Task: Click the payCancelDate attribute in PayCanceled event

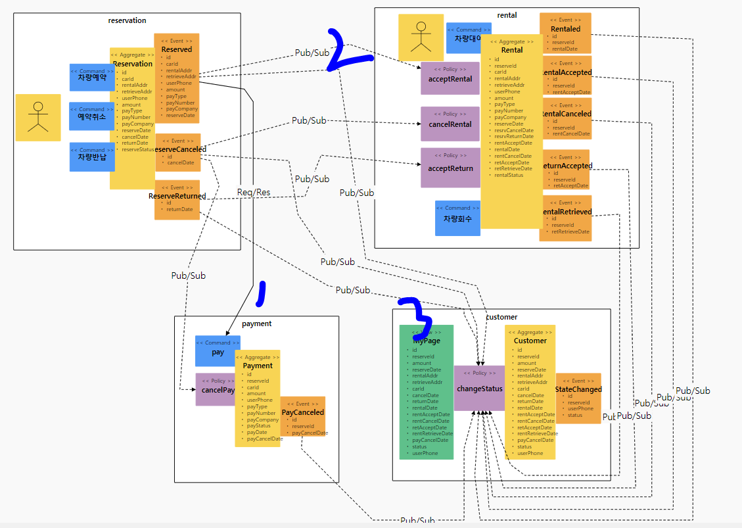Action: pyautogui.click(x=310, y=433)
